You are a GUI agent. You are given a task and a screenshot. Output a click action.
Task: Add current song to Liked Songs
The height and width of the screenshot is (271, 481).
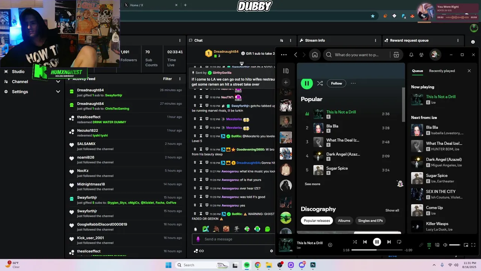(x=330, y=245)
